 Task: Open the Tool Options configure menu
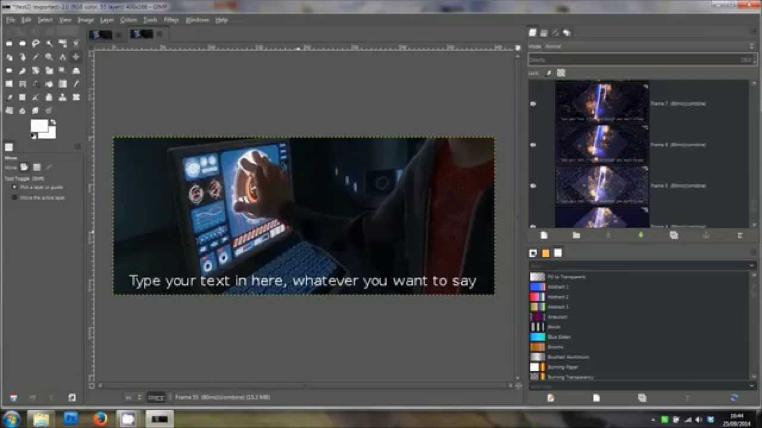coord(77,147)
